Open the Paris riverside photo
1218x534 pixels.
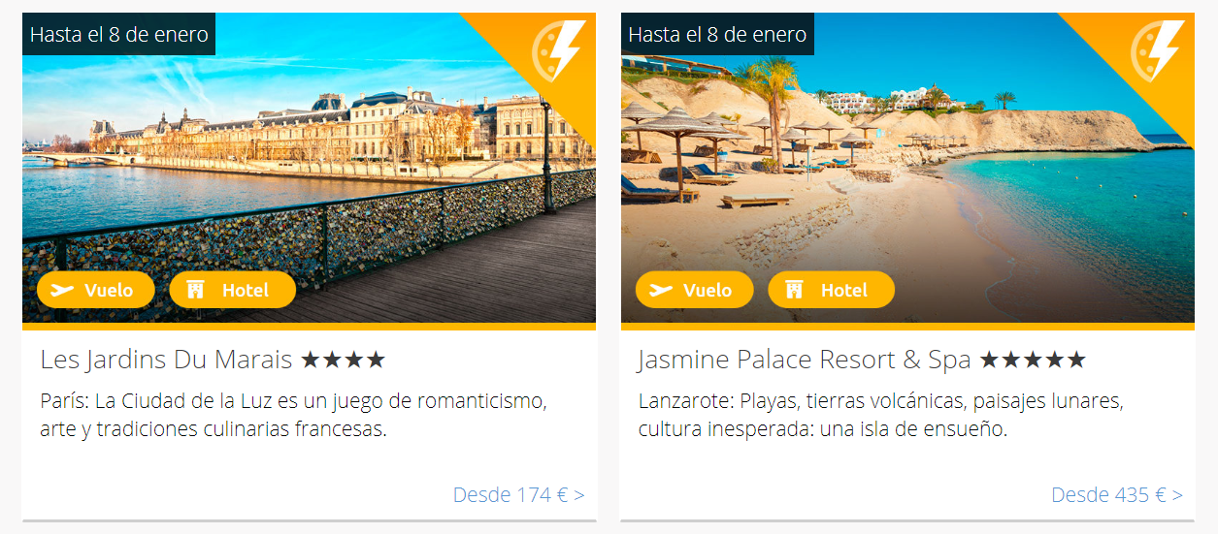(x=309, y=168)
